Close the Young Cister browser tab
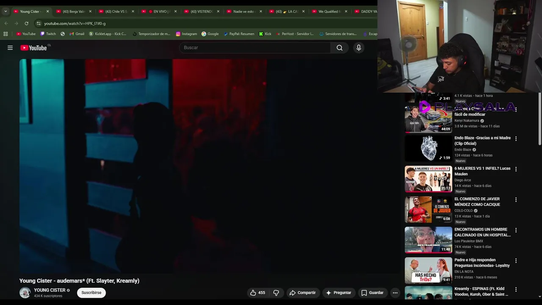The height and width of the screenshot is (305, 542). coord(47,11)
